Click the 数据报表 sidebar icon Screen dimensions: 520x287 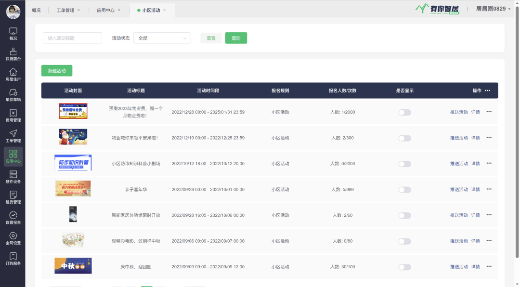[x=13, y=218]
